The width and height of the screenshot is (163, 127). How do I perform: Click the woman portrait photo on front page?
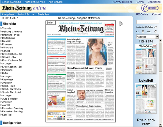coord(96,52)
